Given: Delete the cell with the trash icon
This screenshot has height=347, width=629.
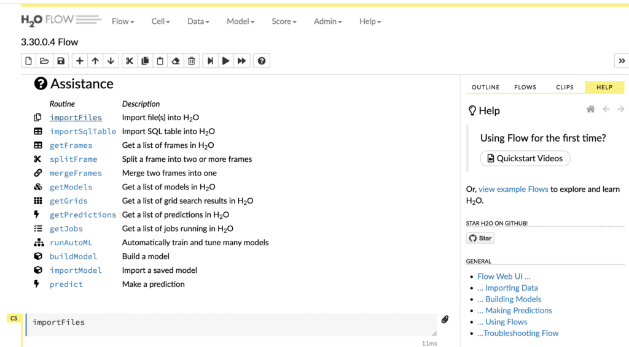Looking at the screenshot, I should coord(192,61).
